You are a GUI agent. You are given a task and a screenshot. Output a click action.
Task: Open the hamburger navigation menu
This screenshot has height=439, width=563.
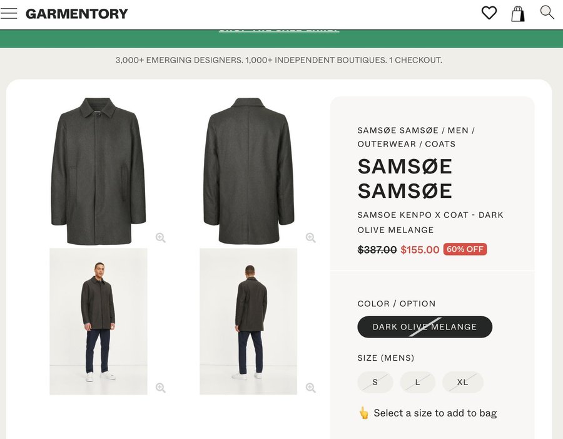click(9, 13)
